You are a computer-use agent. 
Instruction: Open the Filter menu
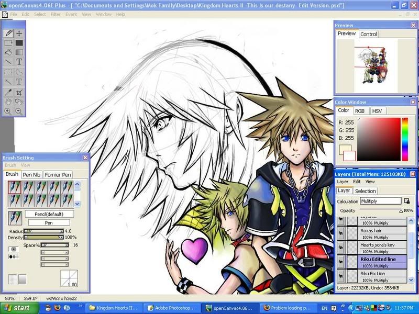tap(56, 15)
